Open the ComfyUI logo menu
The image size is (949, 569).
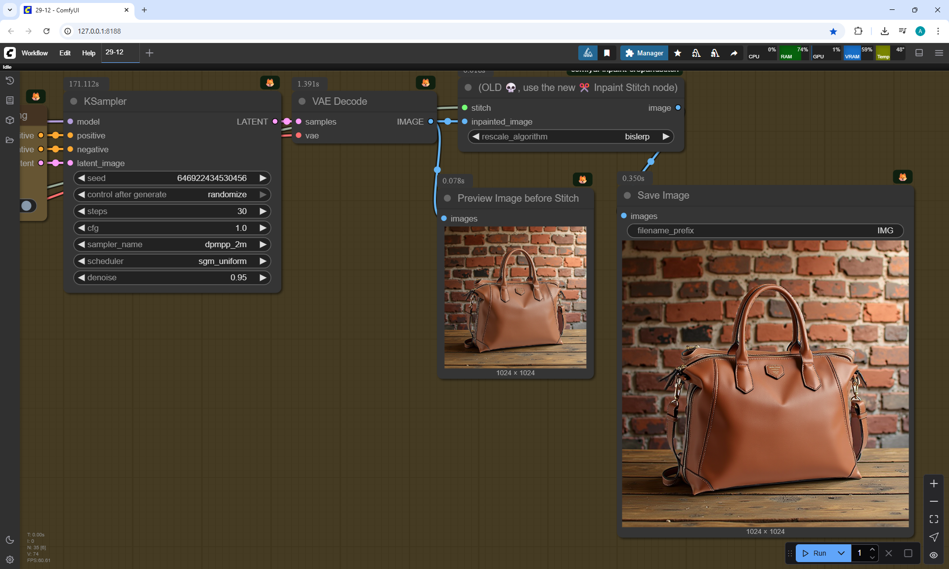(10, 53)
